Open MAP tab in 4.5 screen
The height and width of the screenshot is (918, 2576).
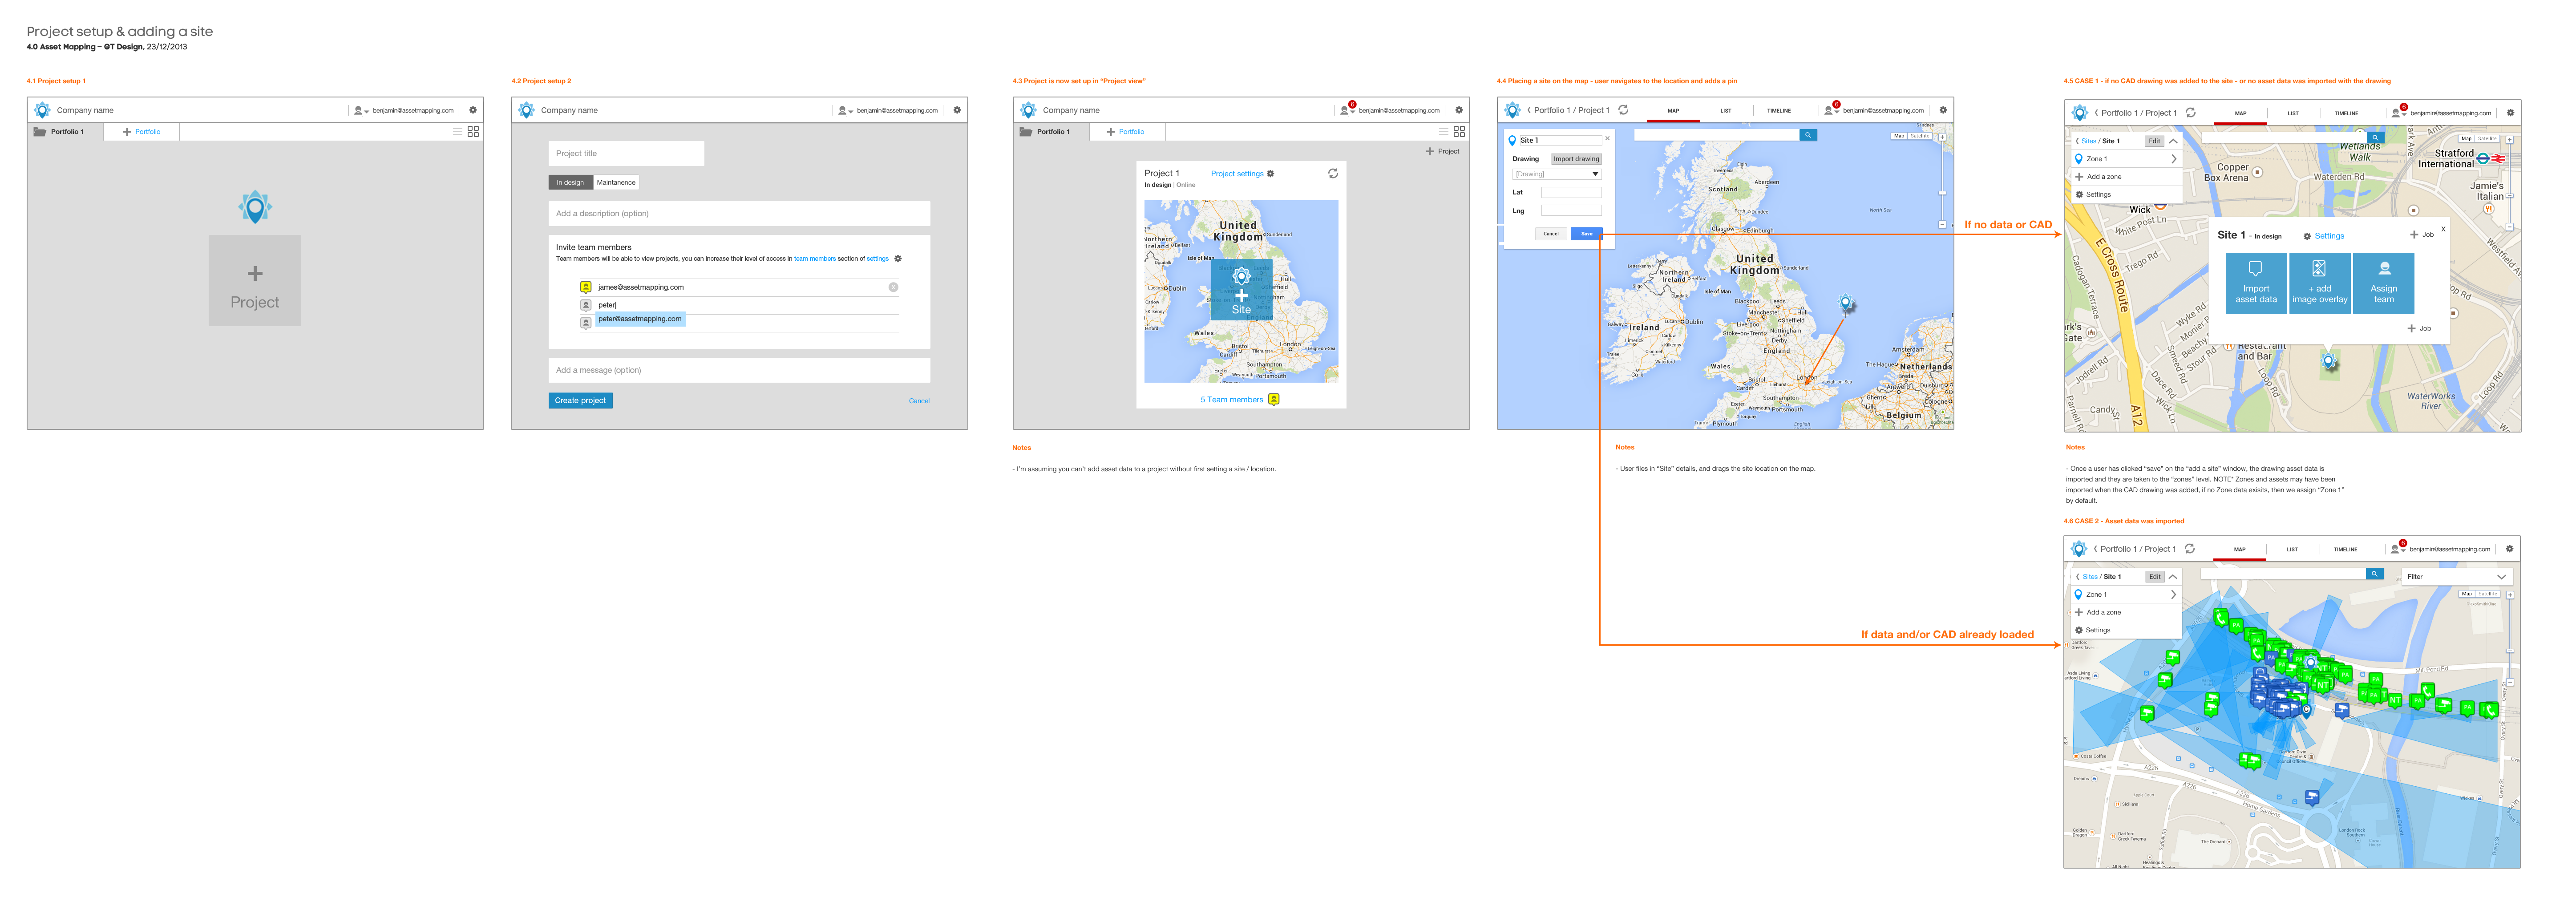point(2240,113)
